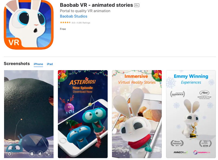Screen dimensions: 218x160
Task: Click the Baobab VR rabbit app icon
Action: [29, 25]
